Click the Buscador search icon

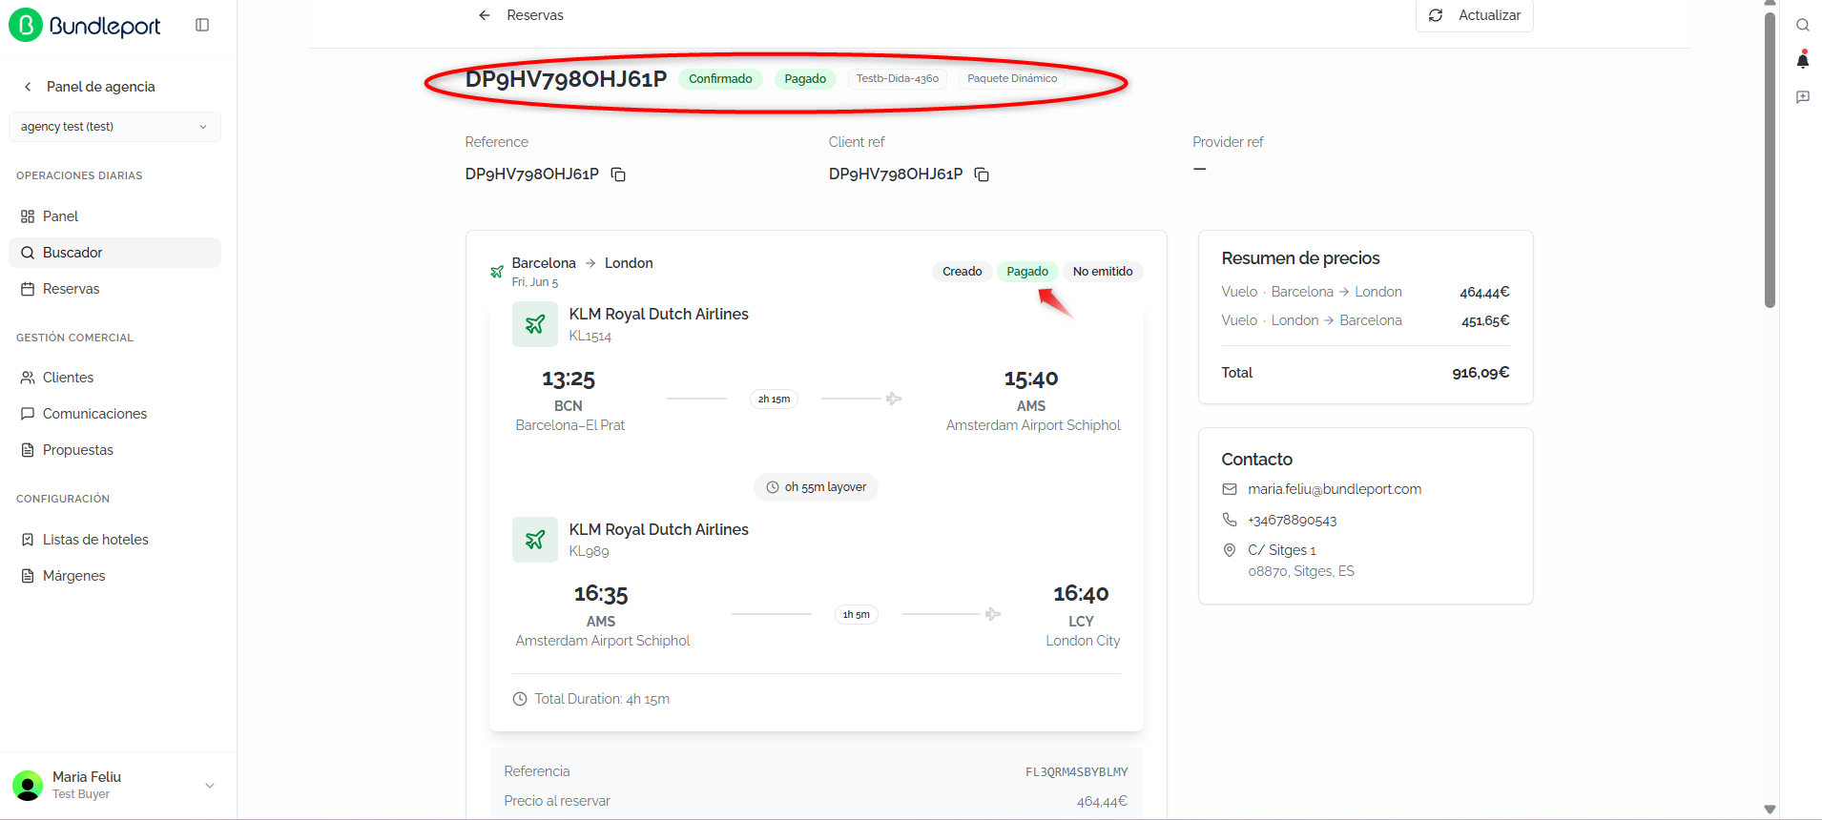pyautogui.click(x=28, y=253)
